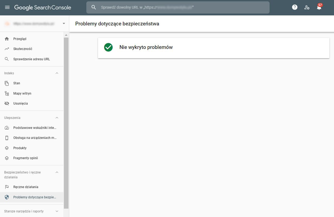This screenshot has height=217, width=334.
Task: Click the 'Ulepszenia' section label
Action: [12, 118]
